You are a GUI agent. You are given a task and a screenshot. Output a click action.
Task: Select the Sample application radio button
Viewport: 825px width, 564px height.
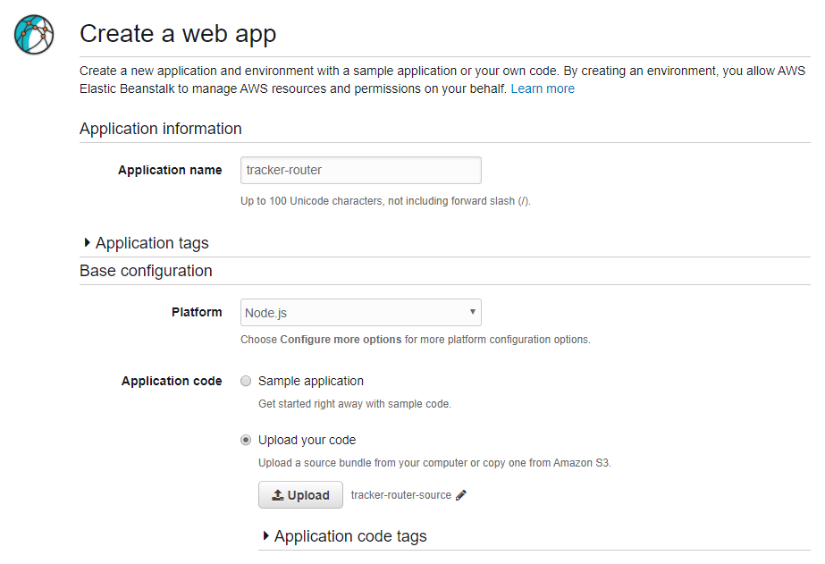(x=246, y=381)
